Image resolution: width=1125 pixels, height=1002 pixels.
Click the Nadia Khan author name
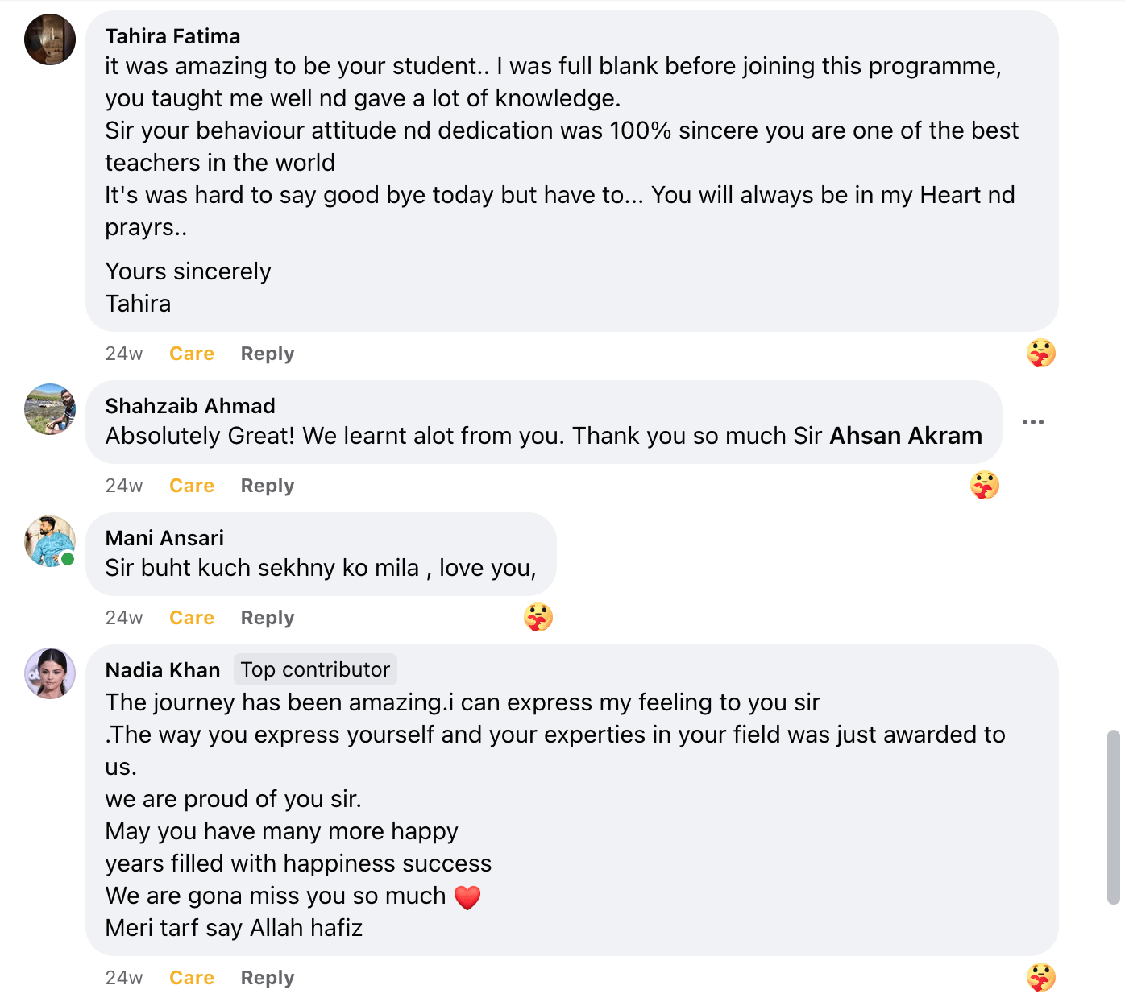click(x=163, y=670)
